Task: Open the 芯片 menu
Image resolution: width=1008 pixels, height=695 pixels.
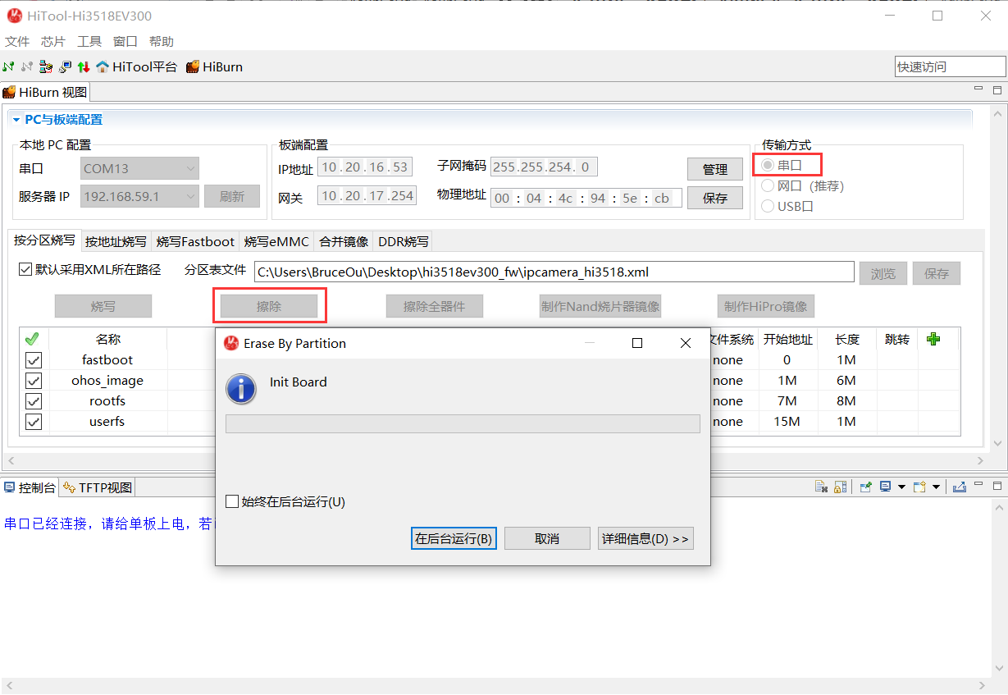Action: pos(53,41)
